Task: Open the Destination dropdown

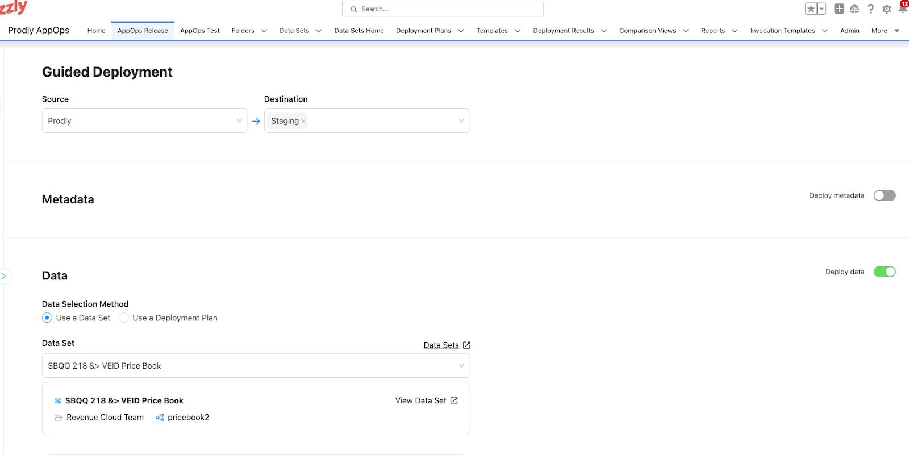Action: point(367,120)
